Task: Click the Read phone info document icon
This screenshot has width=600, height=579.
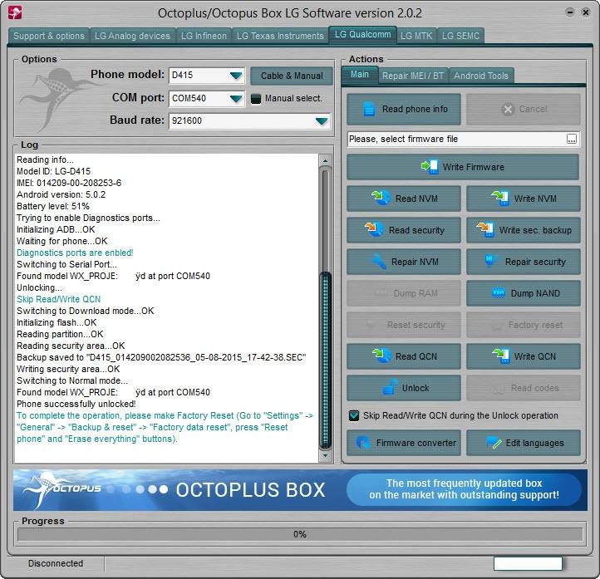Action: [x=369, y=109]
